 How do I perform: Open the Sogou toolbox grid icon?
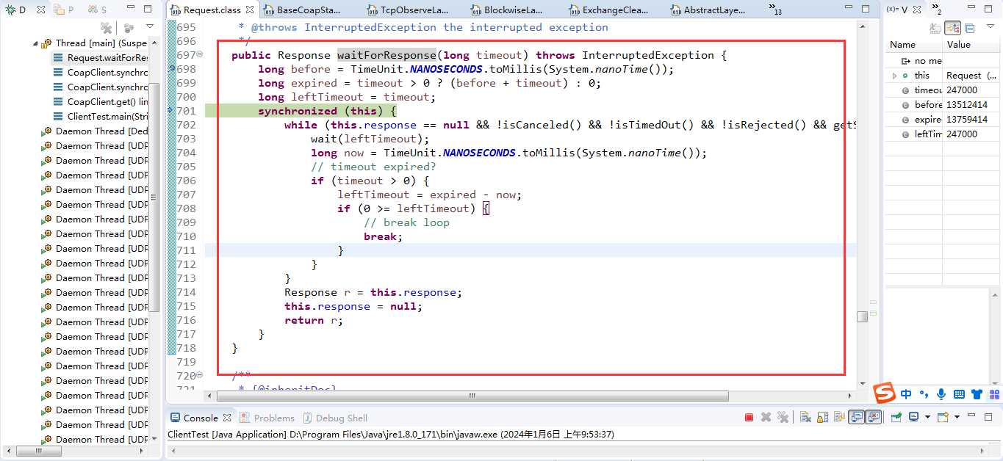tap(994, 394)
